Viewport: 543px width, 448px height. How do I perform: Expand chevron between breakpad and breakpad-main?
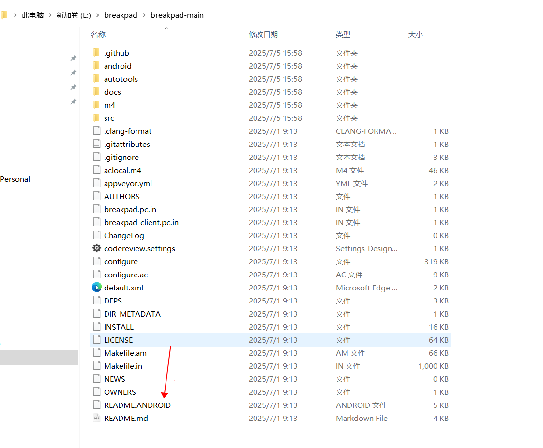[144, 15]
